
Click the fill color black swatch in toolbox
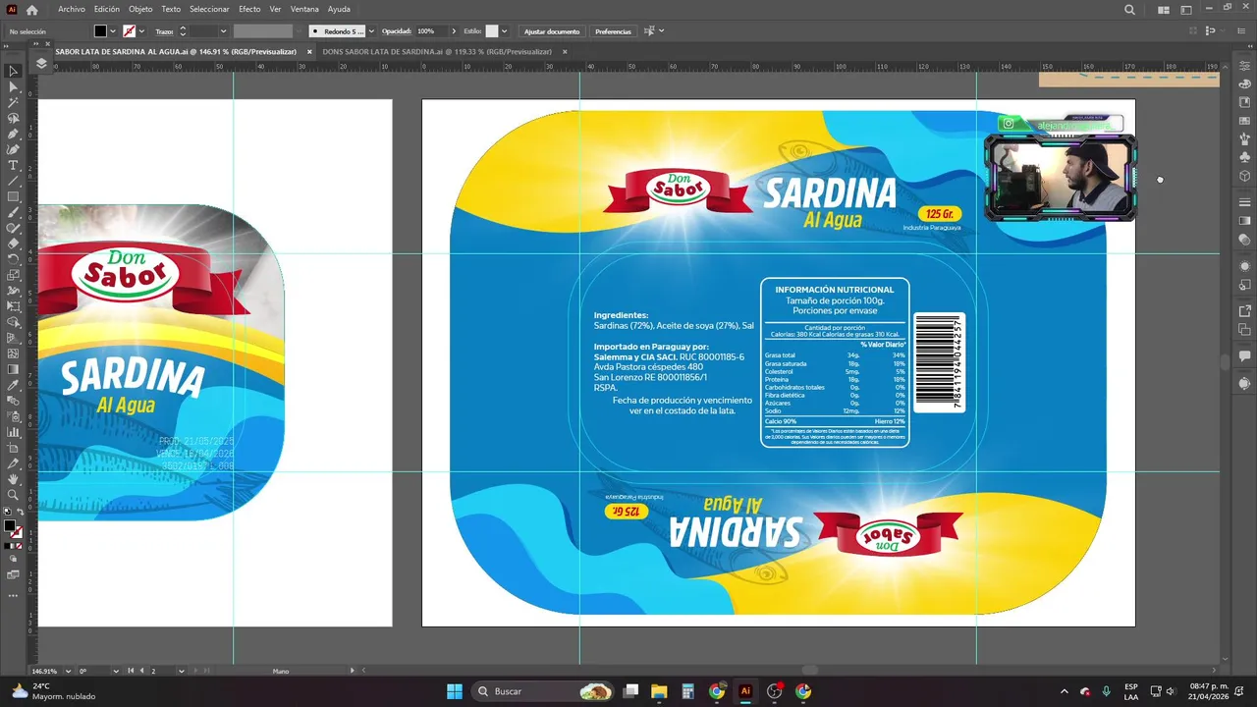[x=9, y=525]
